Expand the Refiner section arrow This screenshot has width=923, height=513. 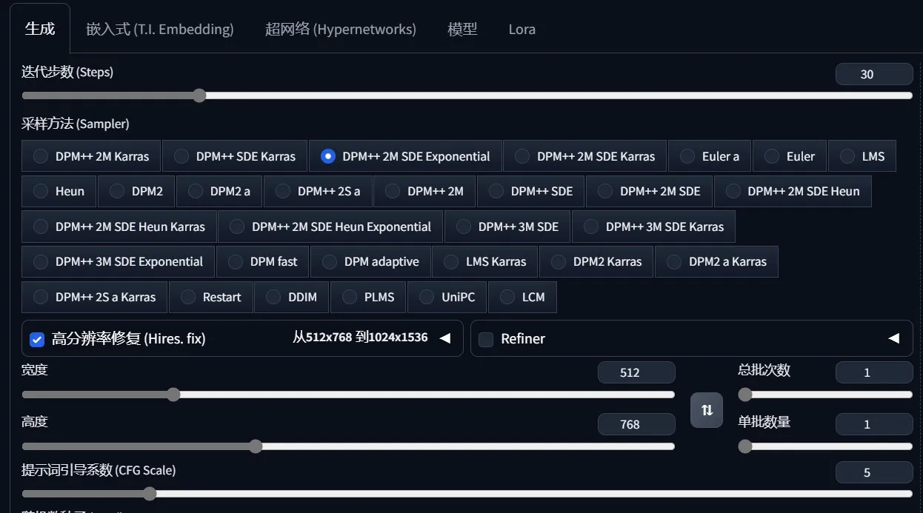pos(893,338)
